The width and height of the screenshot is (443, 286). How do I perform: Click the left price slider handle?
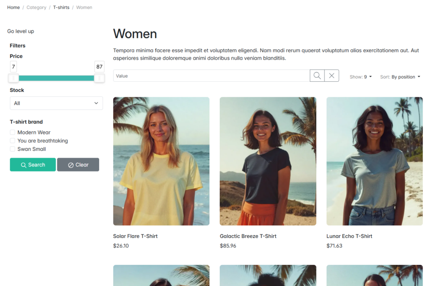(x=13, y=78)
